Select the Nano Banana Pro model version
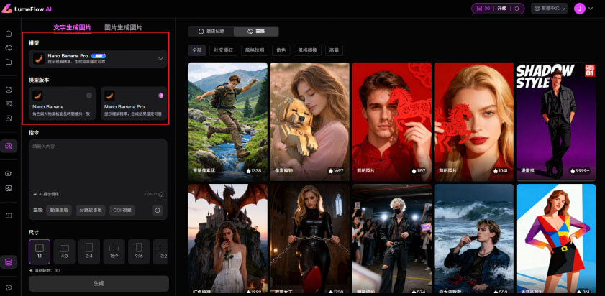Viewport: 605px width, 296px height. click(134, 104)
